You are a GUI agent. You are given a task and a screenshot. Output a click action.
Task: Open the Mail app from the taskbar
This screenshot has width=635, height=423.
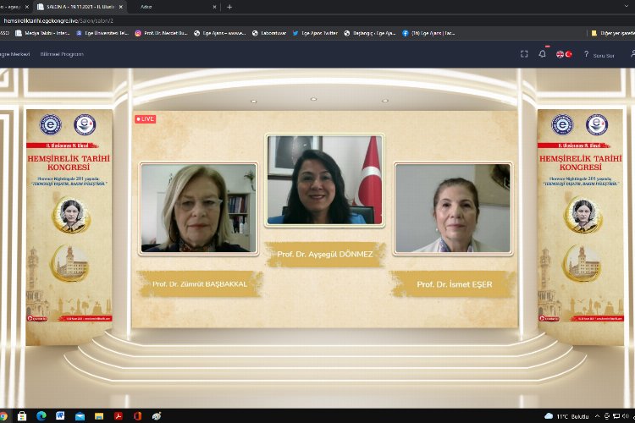point(80,416)
